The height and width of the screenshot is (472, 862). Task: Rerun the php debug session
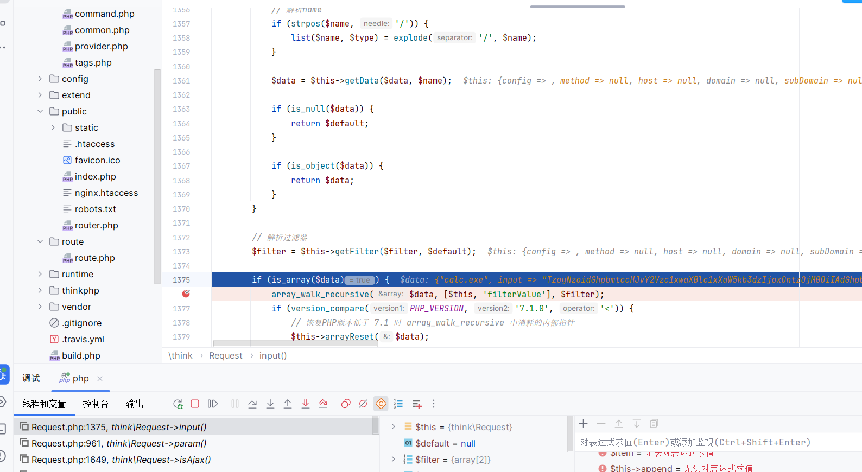point(178,404)
